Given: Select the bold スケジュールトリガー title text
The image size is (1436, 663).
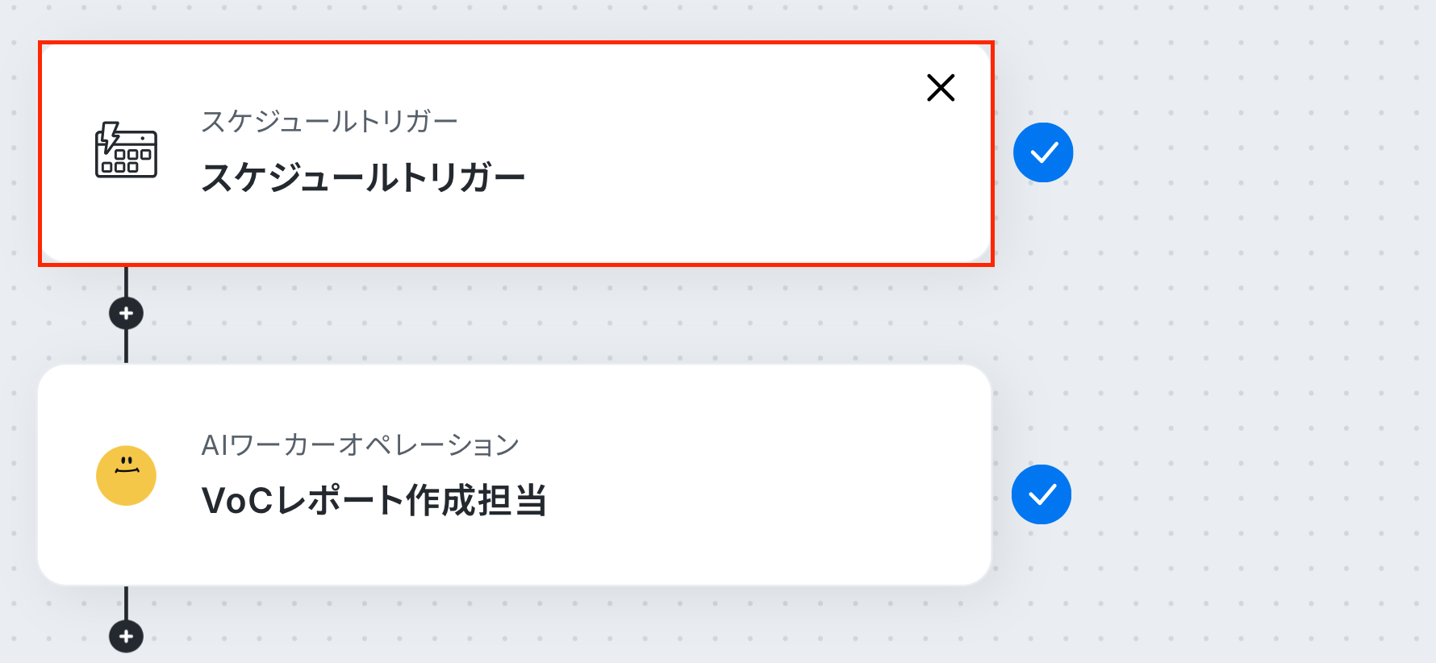Looking at the screenshot, I should [363, 177].
